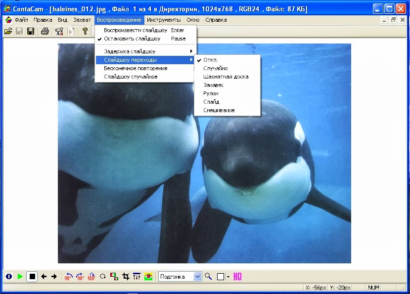This screenshot has height=294, width=410.
Task: Click the white background color swatch
Action: [x=221, y=277]
